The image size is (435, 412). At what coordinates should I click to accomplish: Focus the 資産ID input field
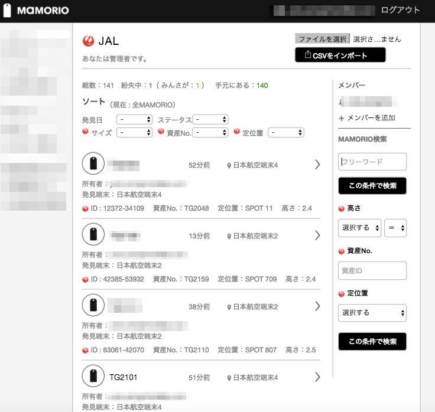(372, 271)
